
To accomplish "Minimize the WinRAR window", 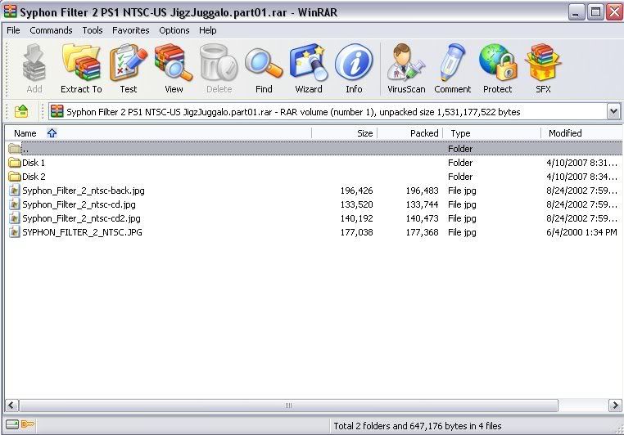I will [576, 12].
